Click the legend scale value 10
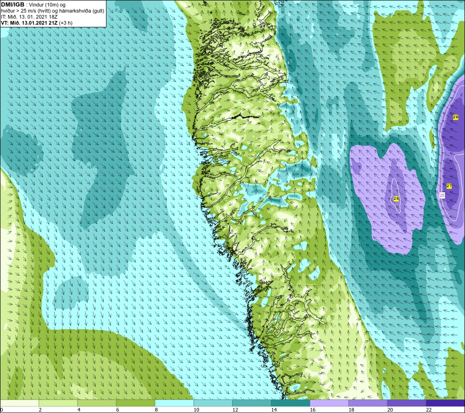Image resolution: width=465 pixels, height=413 pixels. [x=196, y=410]
